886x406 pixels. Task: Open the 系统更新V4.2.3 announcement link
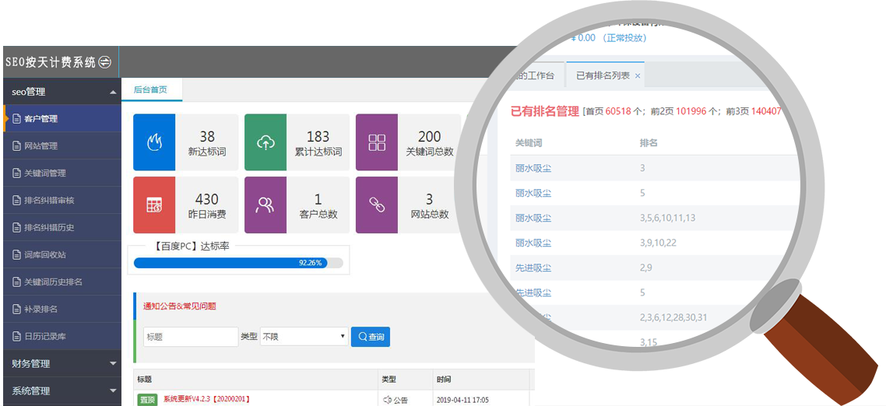[x=206, y=399]
